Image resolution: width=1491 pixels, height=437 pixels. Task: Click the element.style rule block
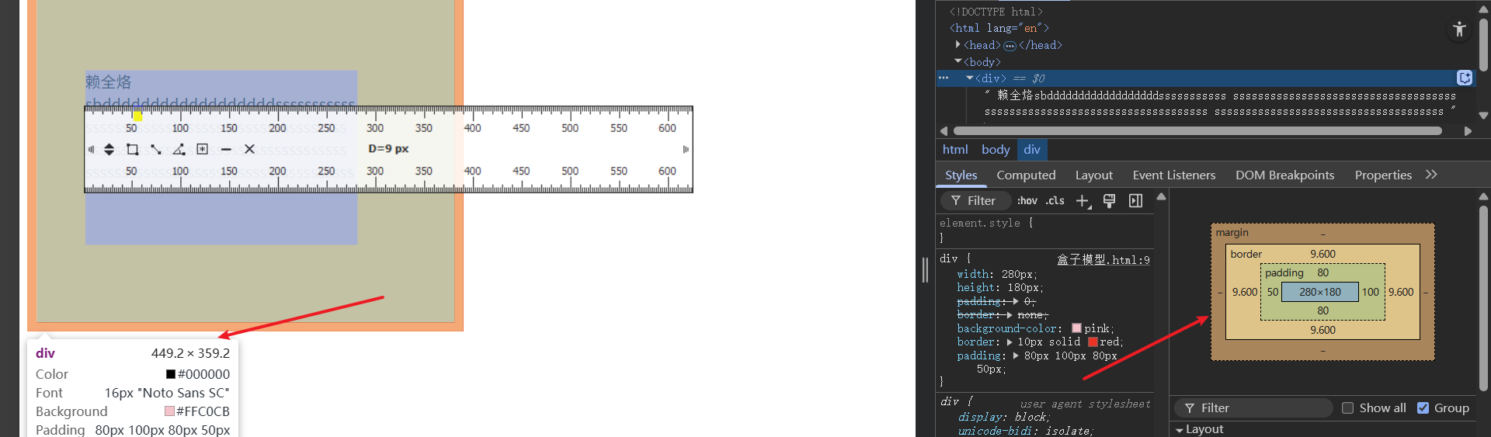tap(1044, 231)
